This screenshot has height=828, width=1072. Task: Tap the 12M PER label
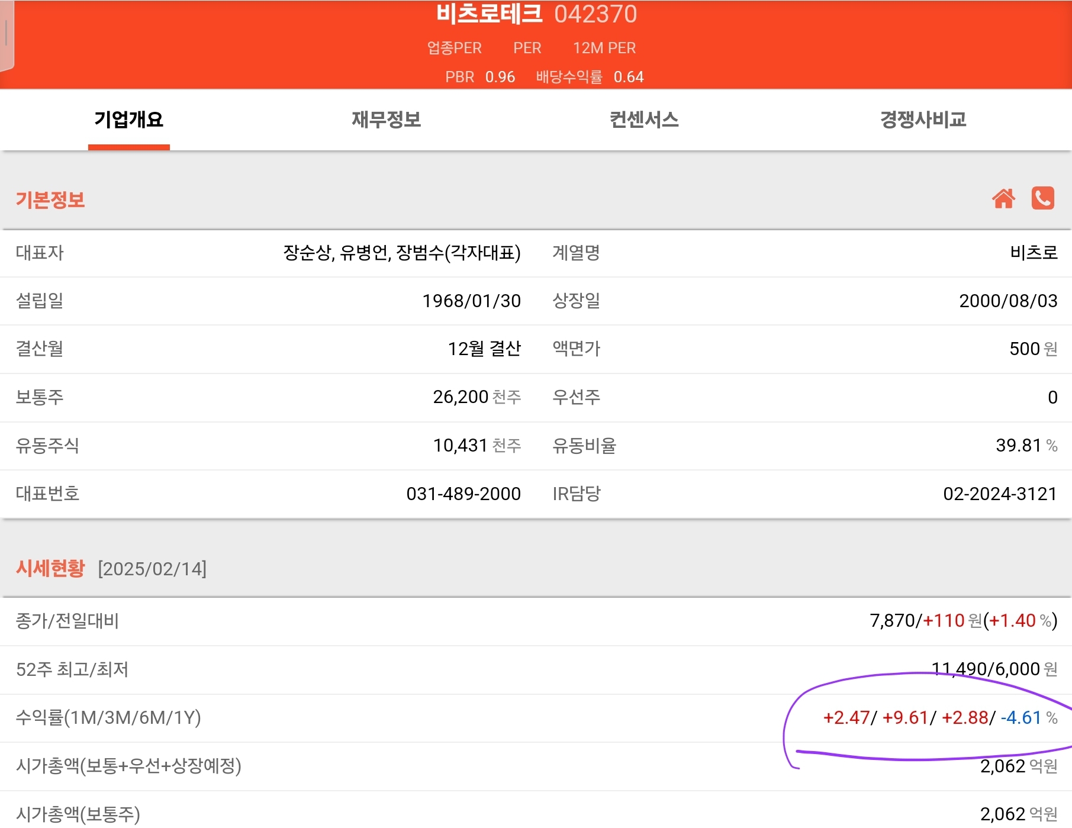pyautogui.click(x=604, y=48)
